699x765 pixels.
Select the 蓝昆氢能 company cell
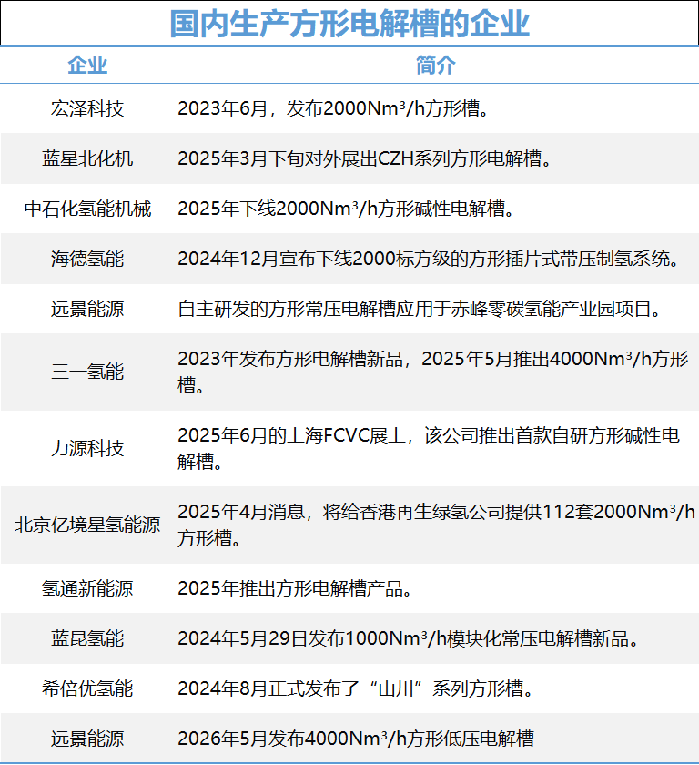point(87,638)
